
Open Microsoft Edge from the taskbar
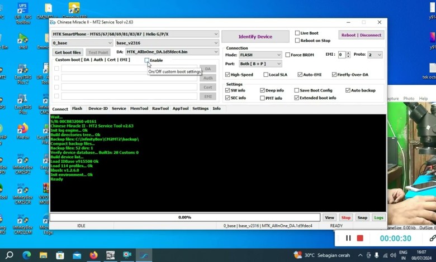pos(27,255)
